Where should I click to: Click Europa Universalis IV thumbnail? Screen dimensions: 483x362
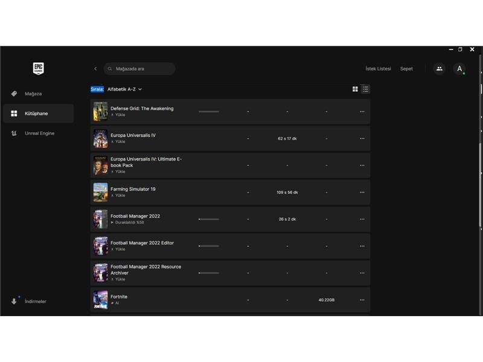coord(100,139)
